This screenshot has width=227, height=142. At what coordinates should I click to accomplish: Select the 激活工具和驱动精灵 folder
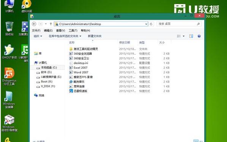pyautogui.click(x=84, y=49)
